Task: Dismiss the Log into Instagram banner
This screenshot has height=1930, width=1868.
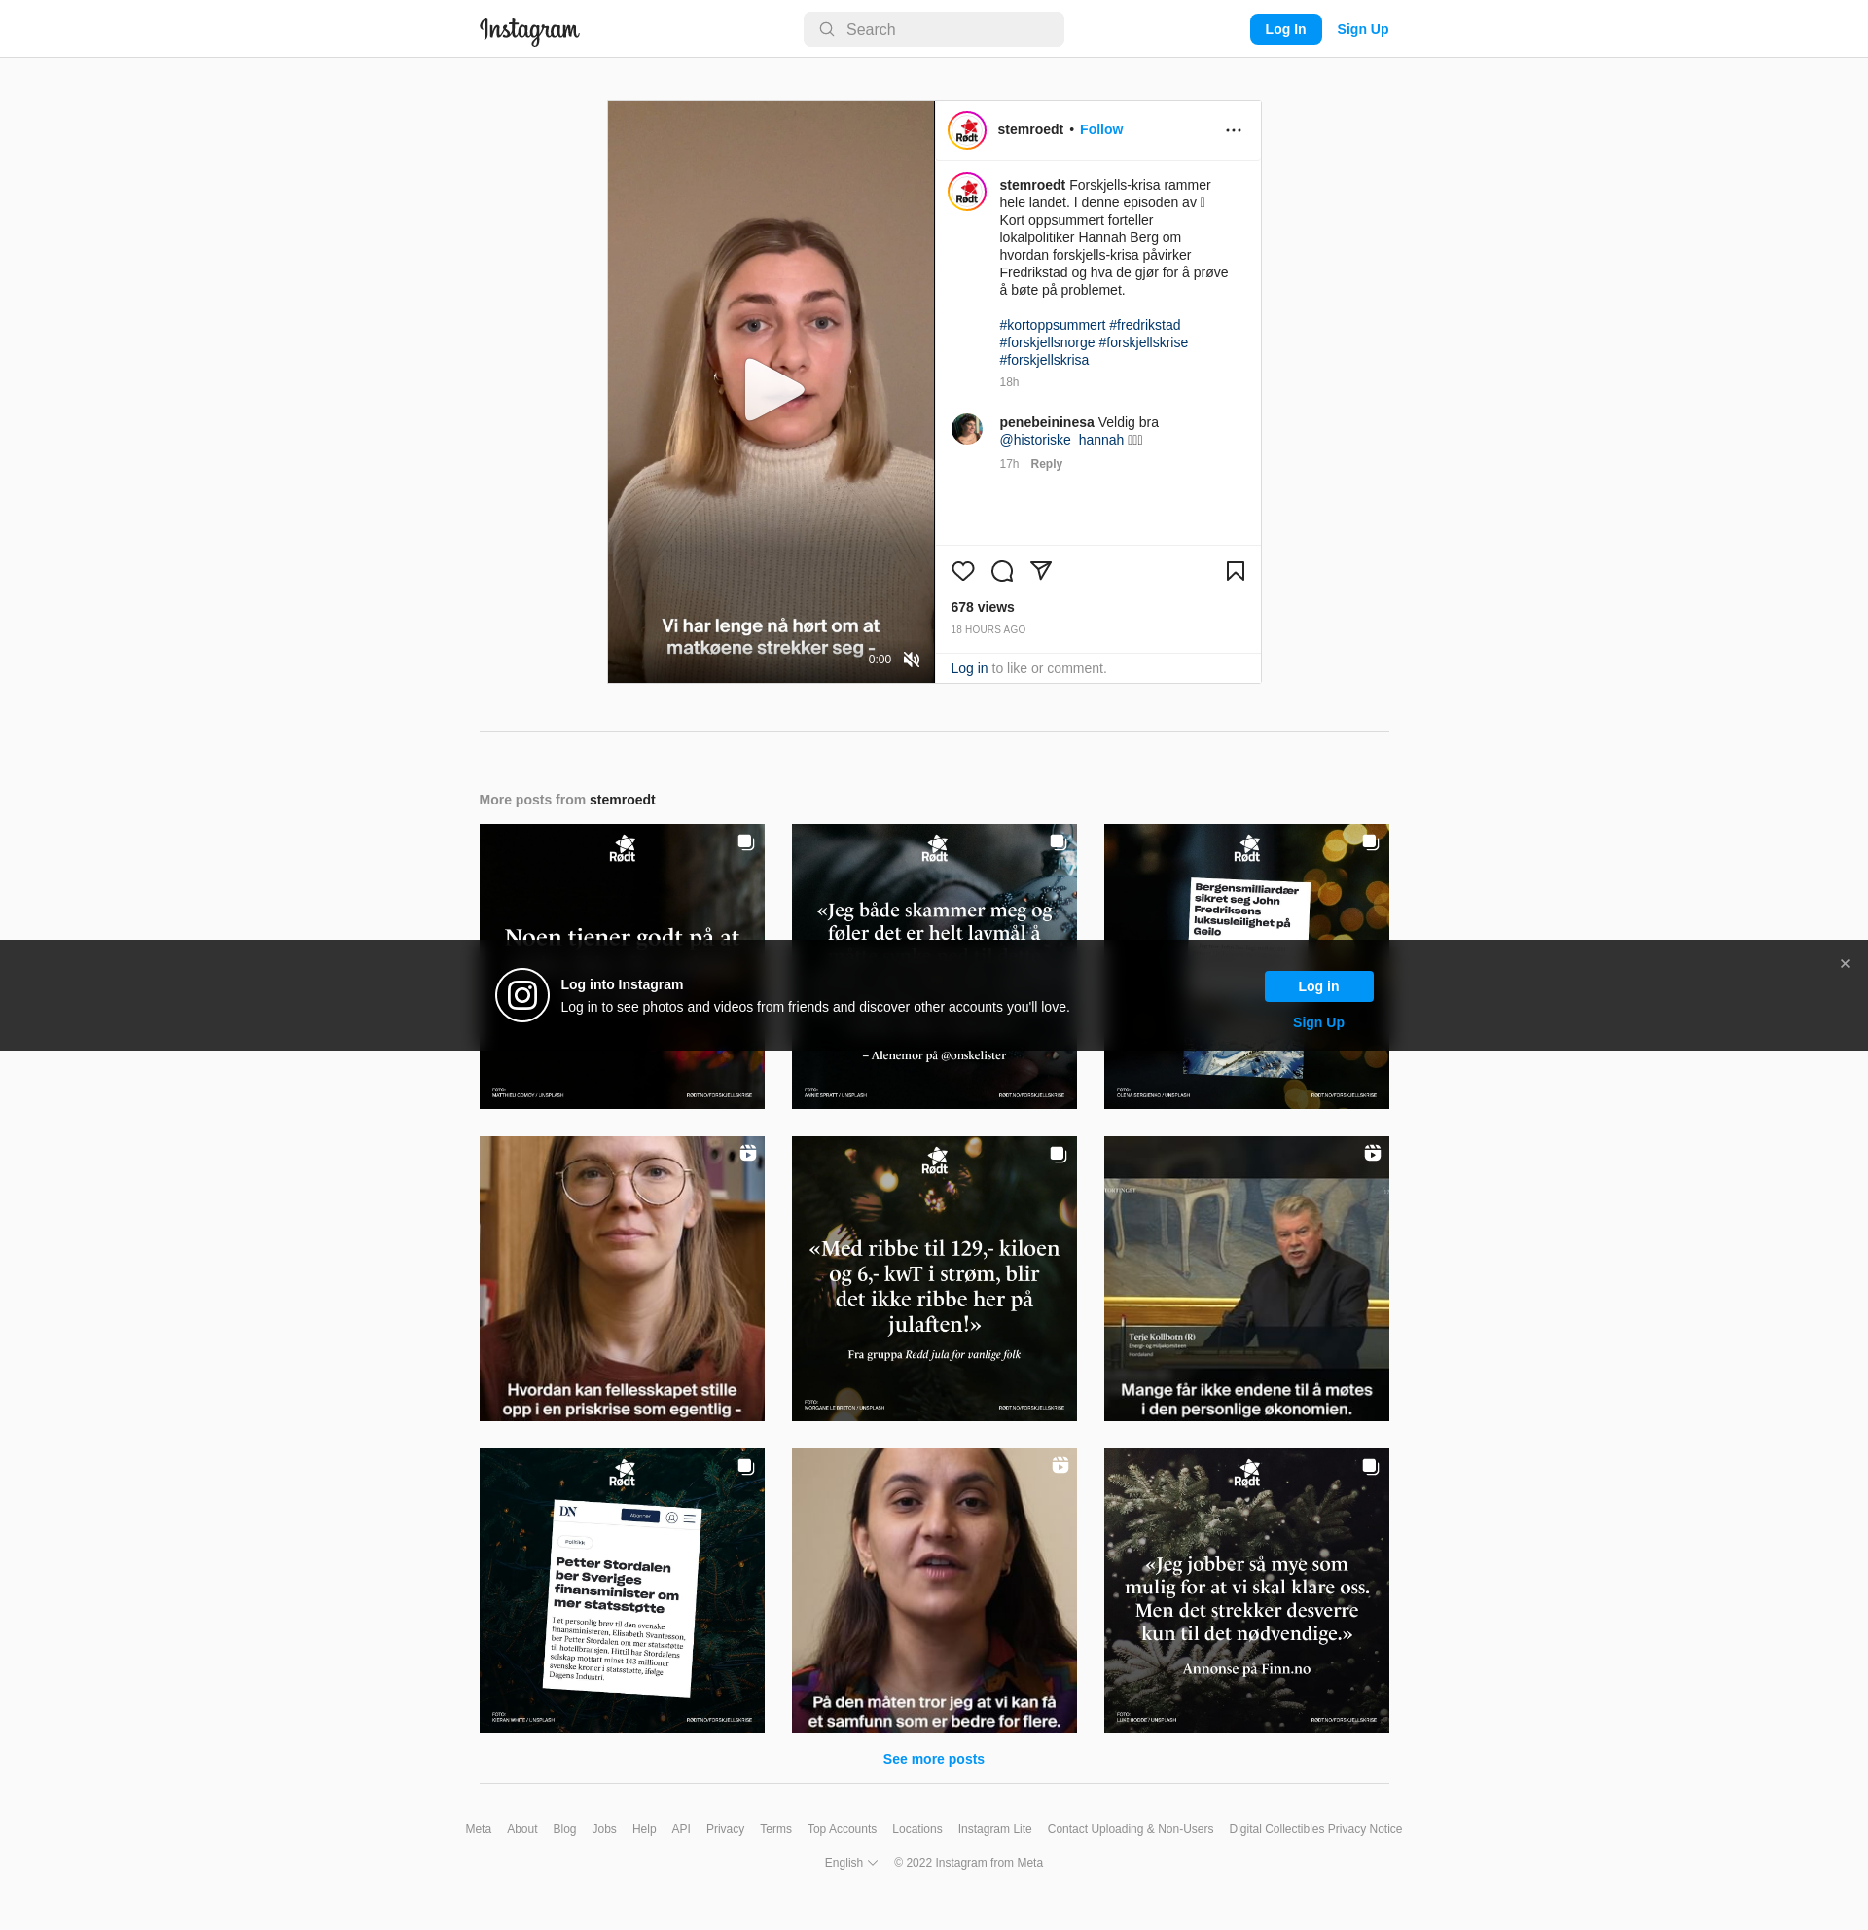Action: 1845,964
